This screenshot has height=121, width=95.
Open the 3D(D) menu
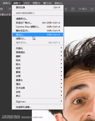[26, 3]
